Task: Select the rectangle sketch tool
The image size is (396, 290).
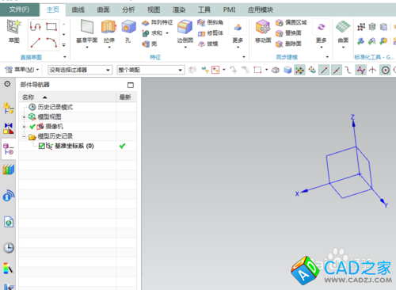Action: pyautogui.click(x=51, y=26)
